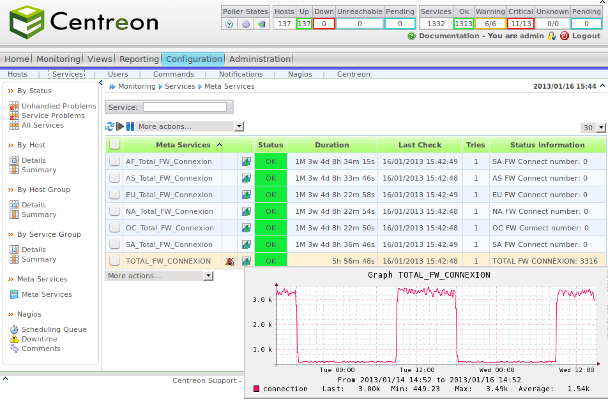This screenshot has height=404, width=608.
Task: Open the Administration menu
Action: pyautogui.click(x=260, y=59)
